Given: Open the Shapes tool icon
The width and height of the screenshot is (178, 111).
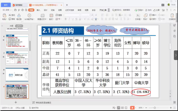Looking at the screenshot, I should (146, 15).
